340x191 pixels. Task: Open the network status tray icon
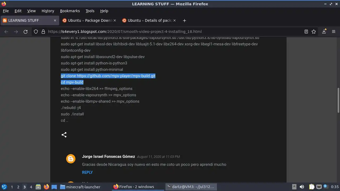[x=319, y=187]
